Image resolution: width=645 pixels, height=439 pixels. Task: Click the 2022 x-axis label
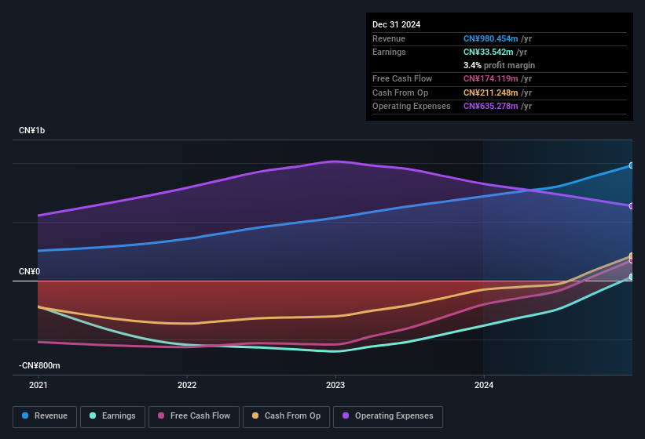point(187,385)
